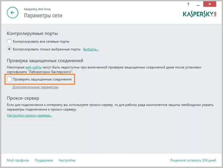Click the 'Проверка защищенных соединений' heading
This screenshot has width=223, height=168.
pyautogui.click(x=45, y=61)
